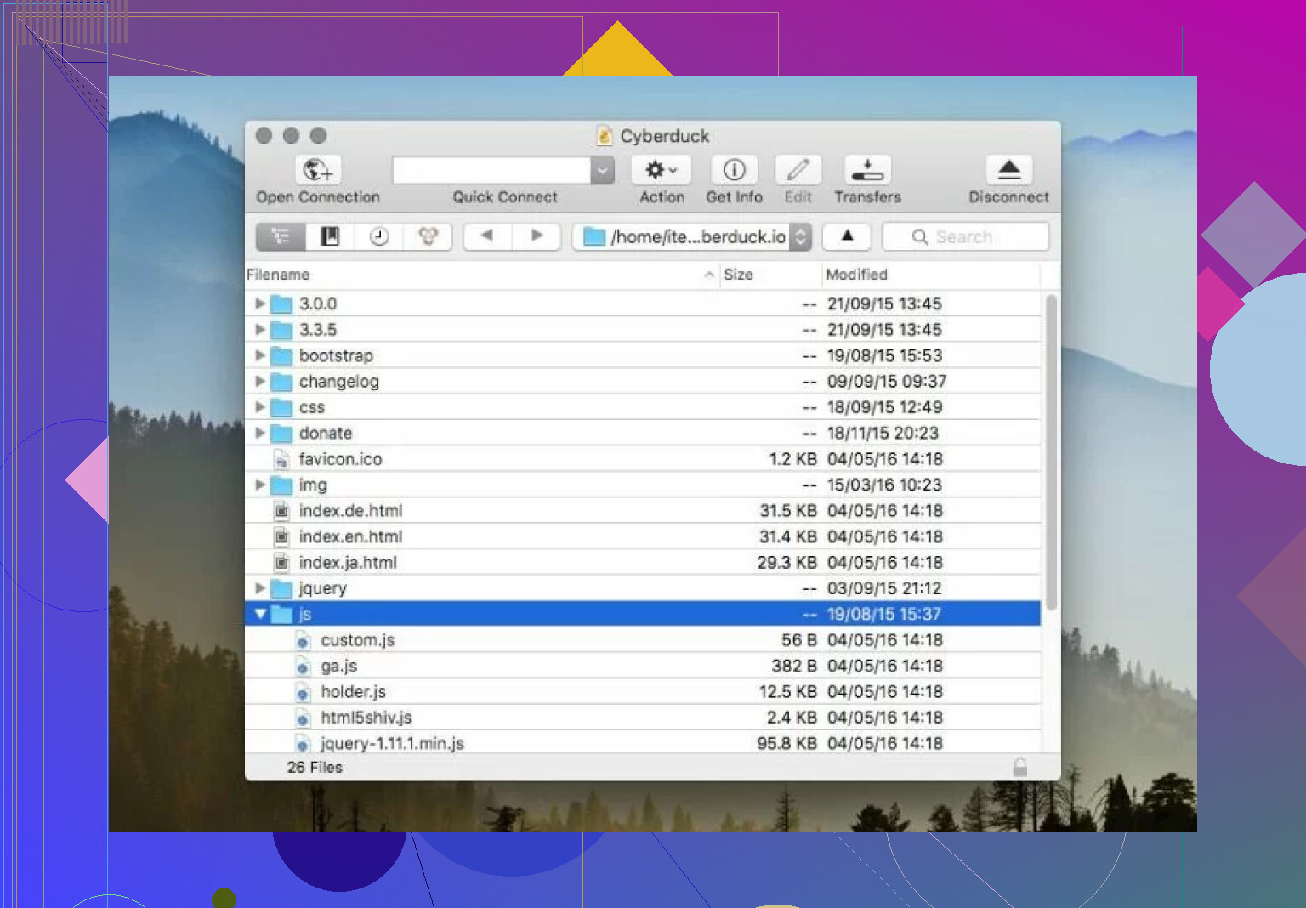The width and height of the screenshot is (1306, 908).
Task: Sort by the Modified column header
Action: pos(856,275)
